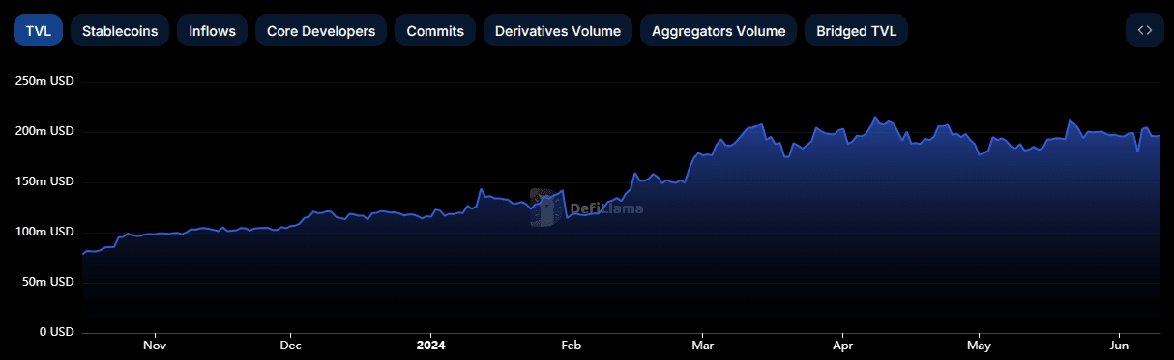Screen dimensions: 1174x360
Task: Click the Jun date label
Action: [1119, 345]
